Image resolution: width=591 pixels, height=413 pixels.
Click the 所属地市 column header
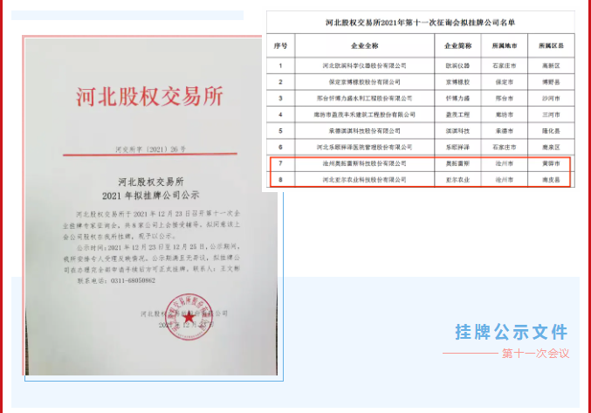(x=505, y=46)
